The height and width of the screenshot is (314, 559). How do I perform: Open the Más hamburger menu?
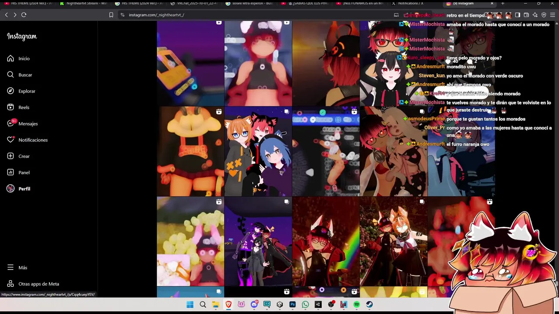pos(17,267)
